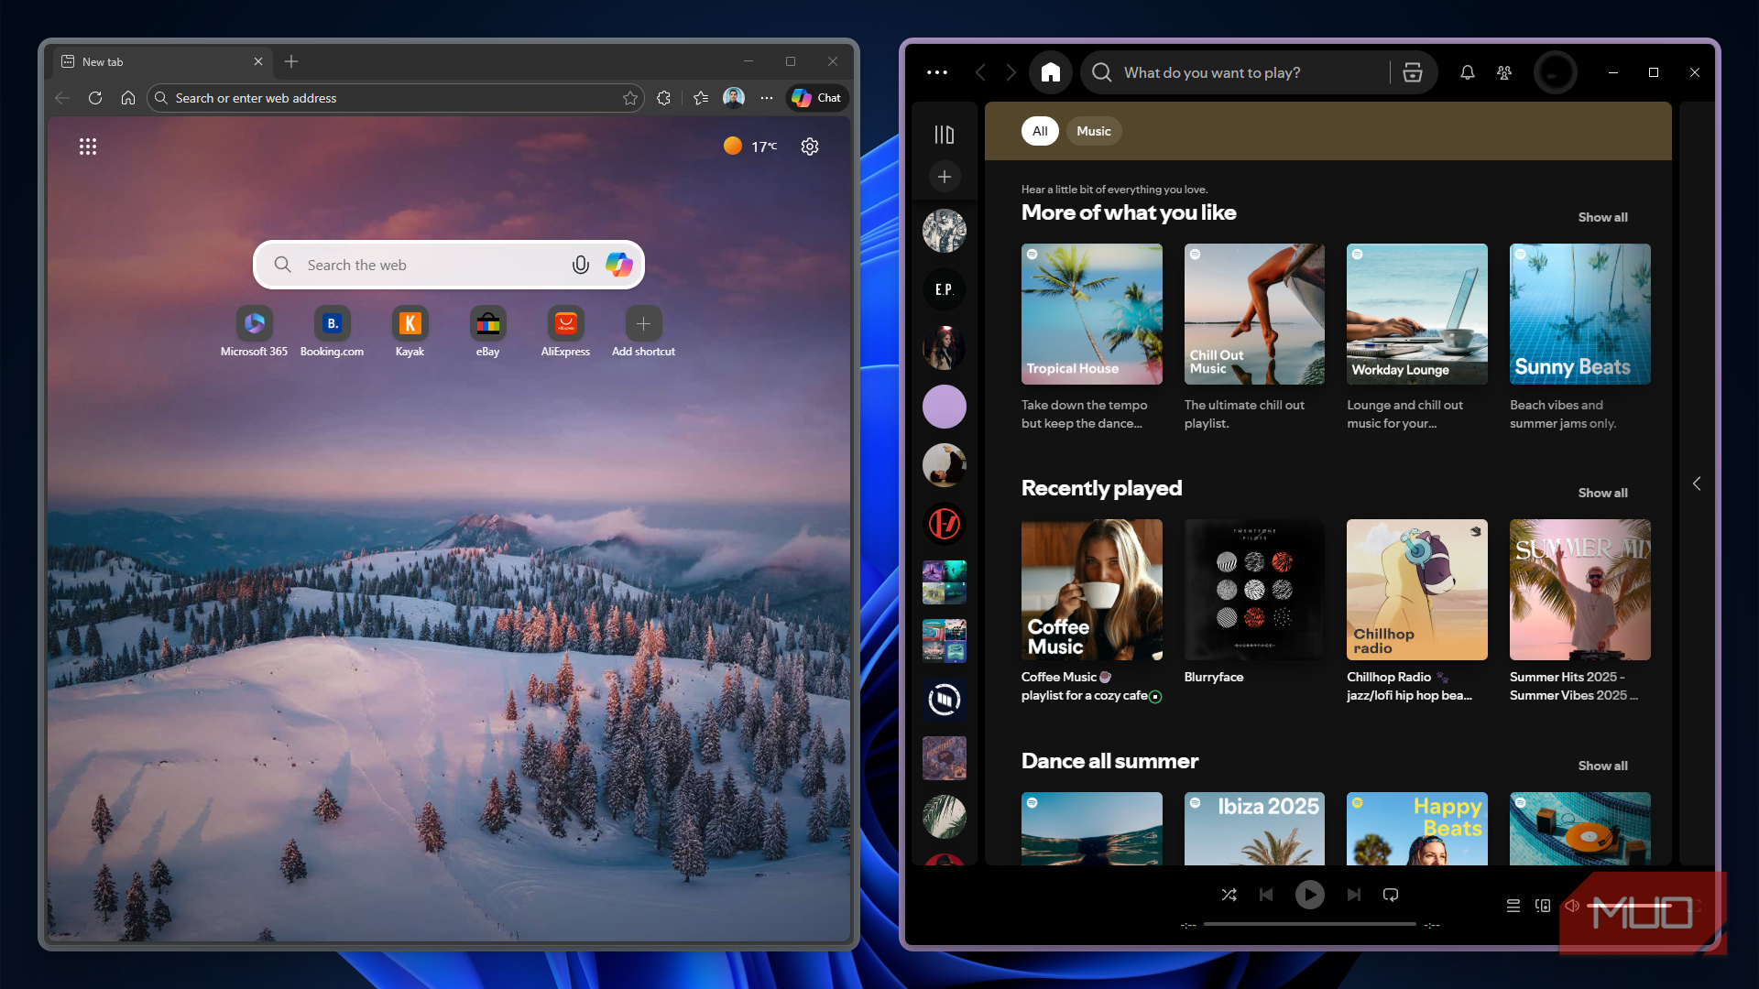Start voice search with the microphone icon
1759x989 pixels.
tap(581, 265)
